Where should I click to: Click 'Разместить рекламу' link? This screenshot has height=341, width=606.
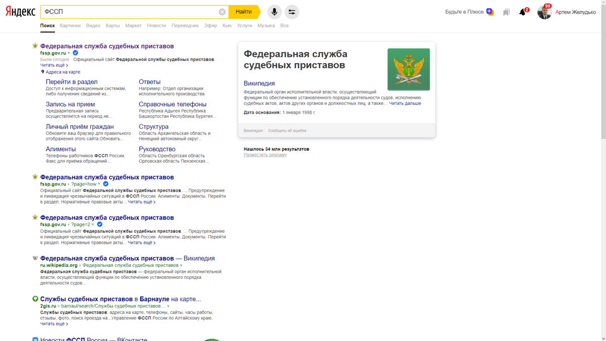pyautogui.click(x=265, y=155)
